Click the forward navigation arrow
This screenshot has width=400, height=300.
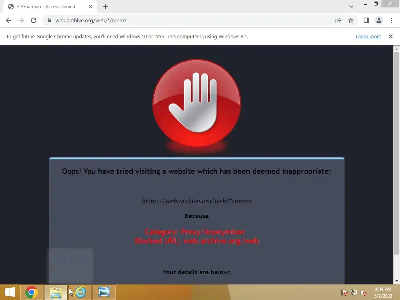coord(21,20)
